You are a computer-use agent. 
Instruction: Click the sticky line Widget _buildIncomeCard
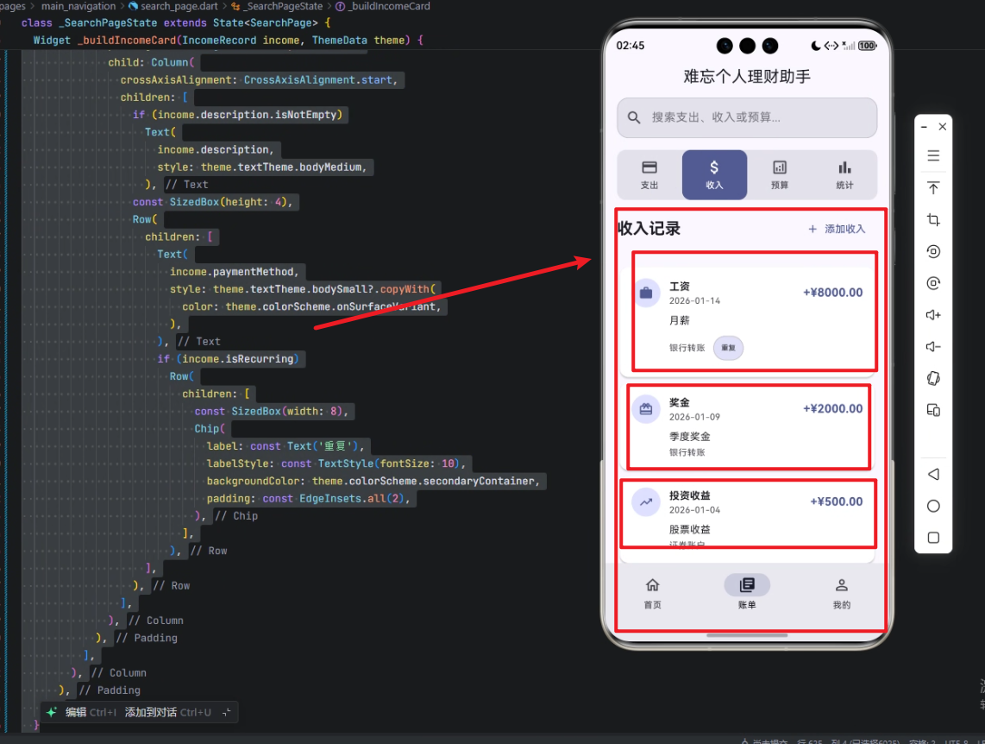point(228,41)
